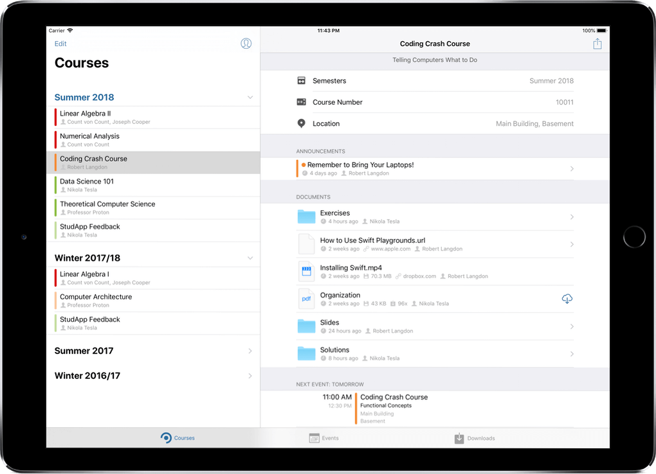Click the Summer 2018 semester value
656x474 pixels.
[551, 81]
